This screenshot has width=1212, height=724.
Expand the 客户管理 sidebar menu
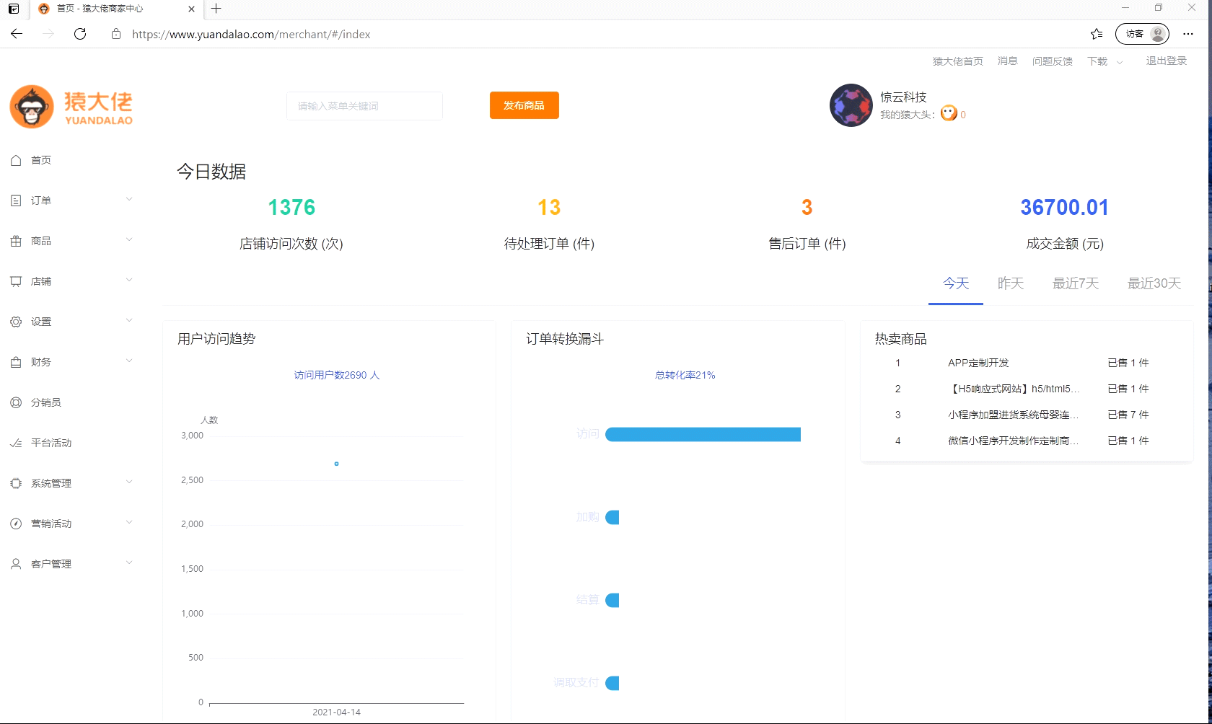129,562
